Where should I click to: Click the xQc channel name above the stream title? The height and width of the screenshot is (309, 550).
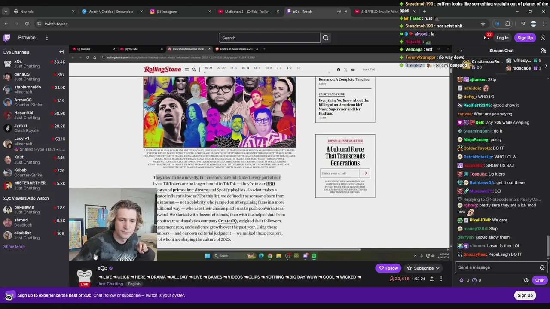pos(102,268)
